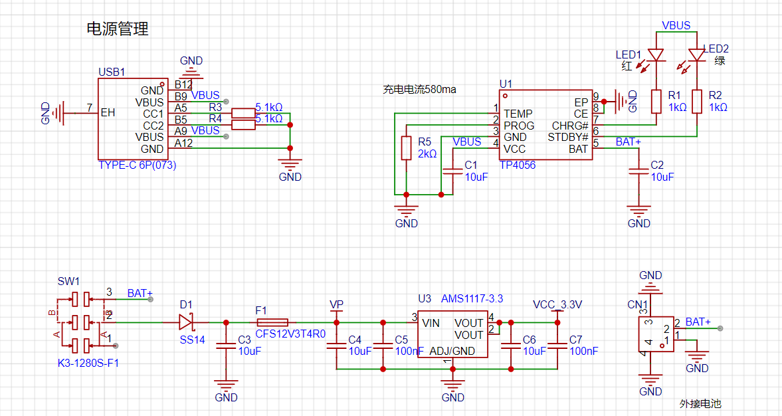
Task: Click the BAT+ net label at SW1 pin 3
Action: [140, 293]
